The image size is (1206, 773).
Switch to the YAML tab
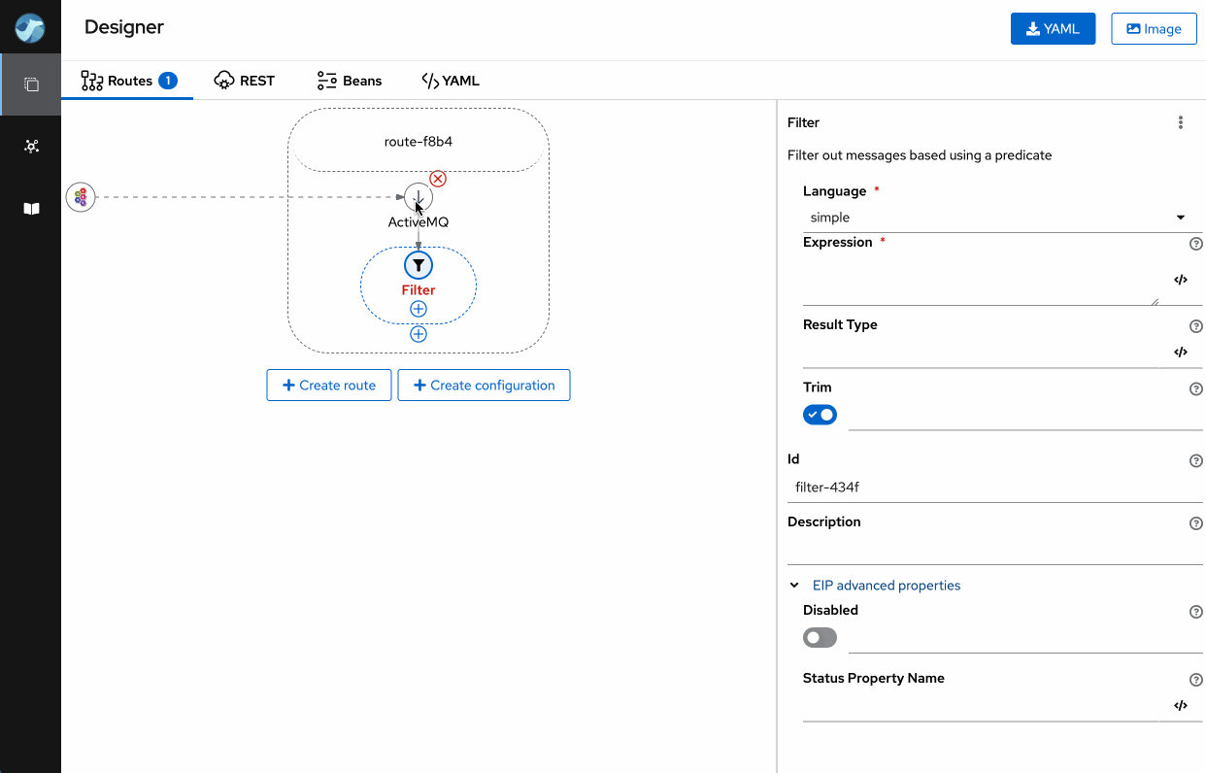(451, 81)
